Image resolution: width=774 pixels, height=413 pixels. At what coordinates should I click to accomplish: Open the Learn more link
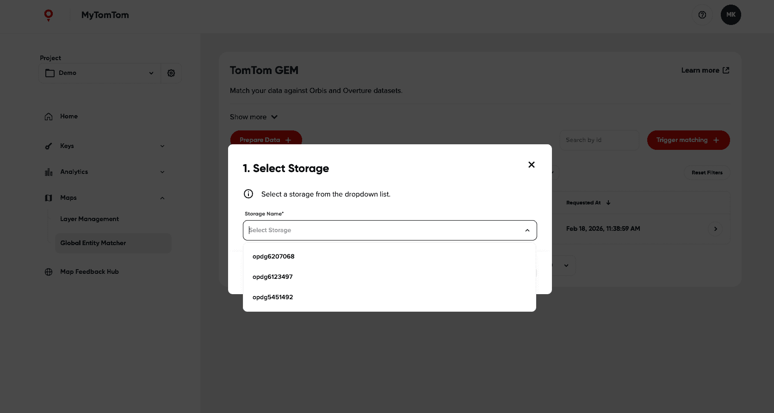click(x=705, y=70)
